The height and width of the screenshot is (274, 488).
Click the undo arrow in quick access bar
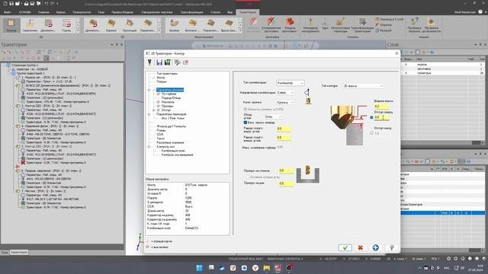[46, 3]
